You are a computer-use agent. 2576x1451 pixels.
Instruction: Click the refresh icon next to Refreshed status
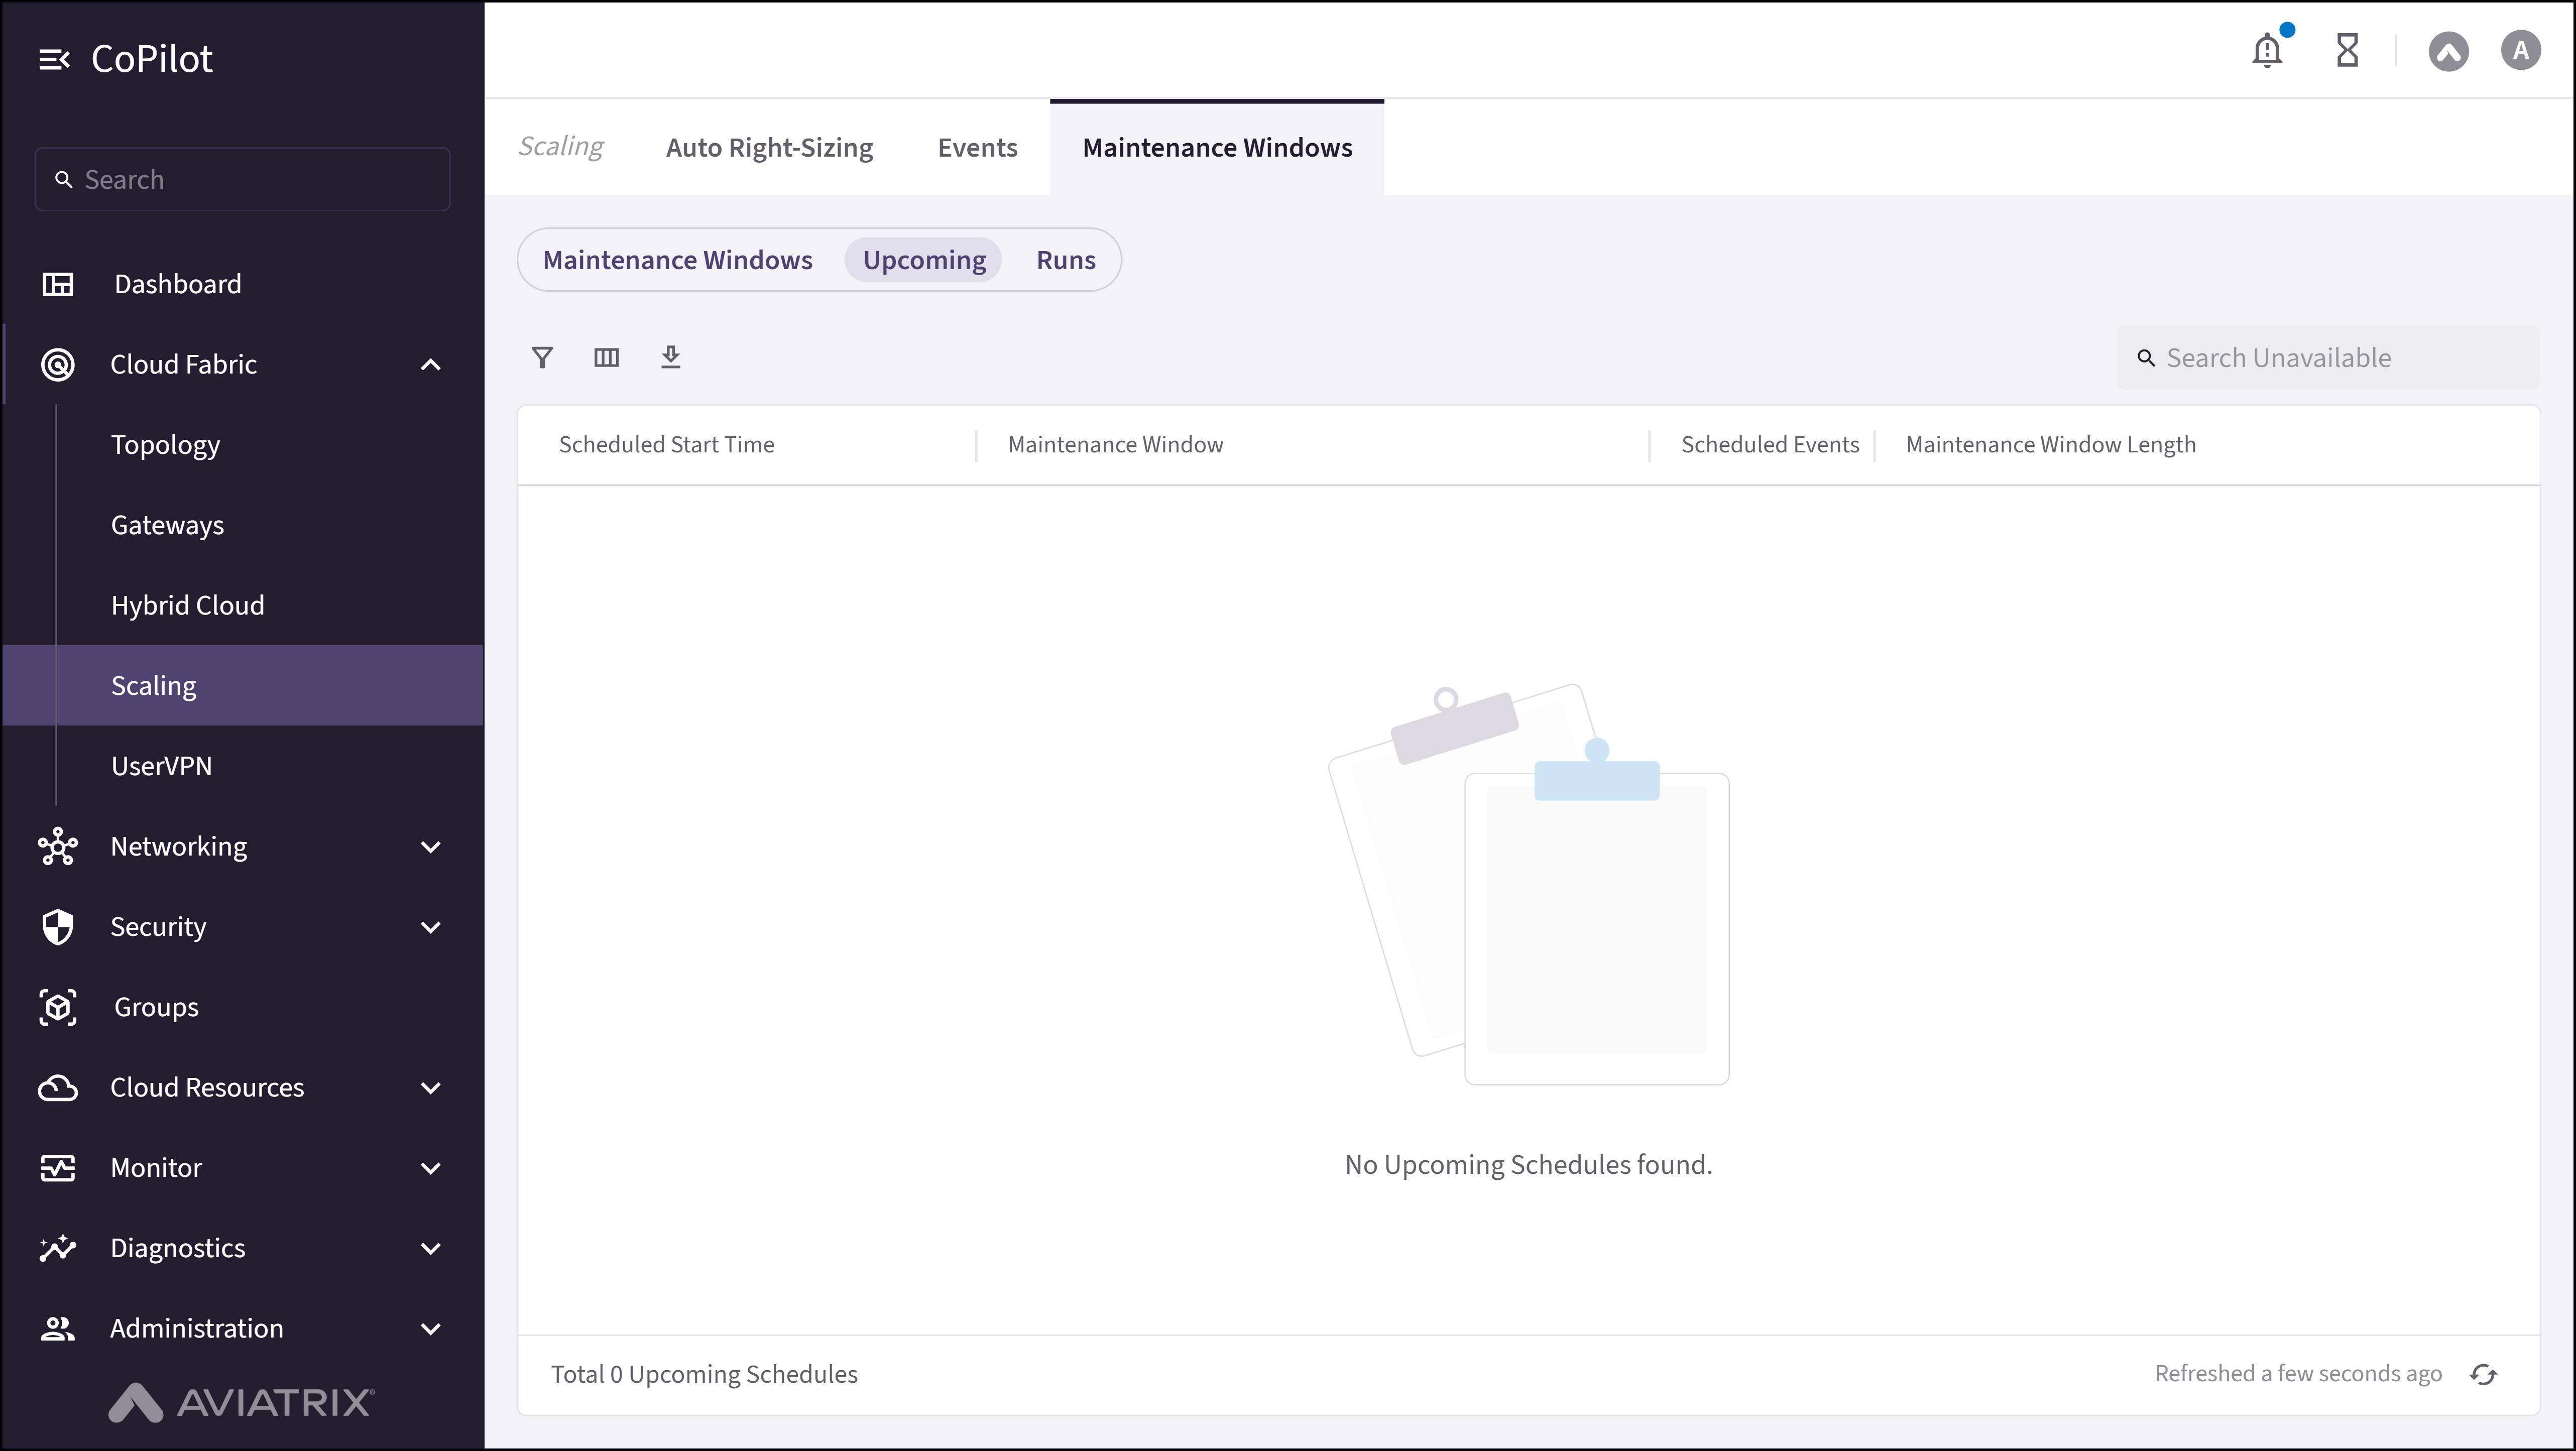(2484, 1374)
